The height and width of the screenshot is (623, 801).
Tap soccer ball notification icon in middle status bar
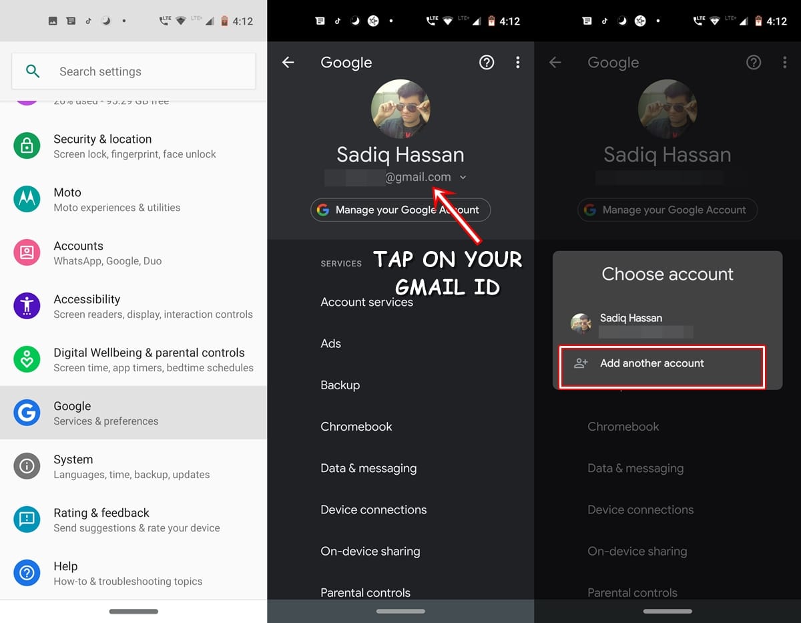click(372, 21)
